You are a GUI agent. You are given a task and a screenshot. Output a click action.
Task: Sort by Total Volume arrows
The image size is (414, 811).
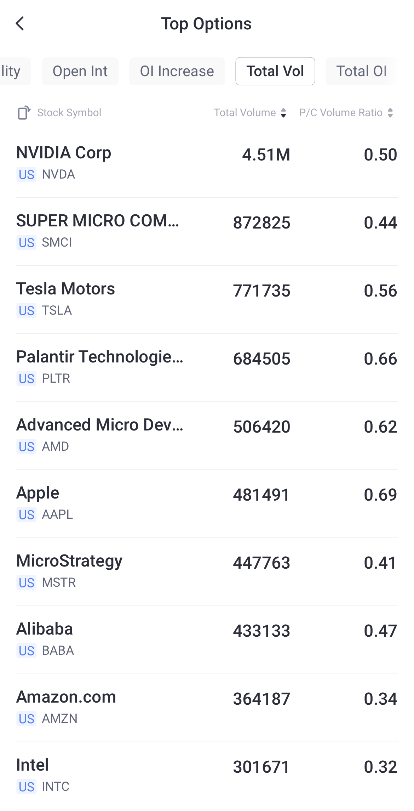283,113
